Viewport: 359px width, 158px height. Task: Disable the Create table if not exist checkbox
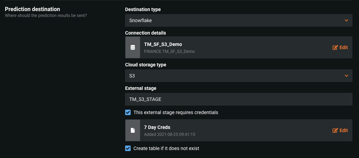click(x=128, y=148)
